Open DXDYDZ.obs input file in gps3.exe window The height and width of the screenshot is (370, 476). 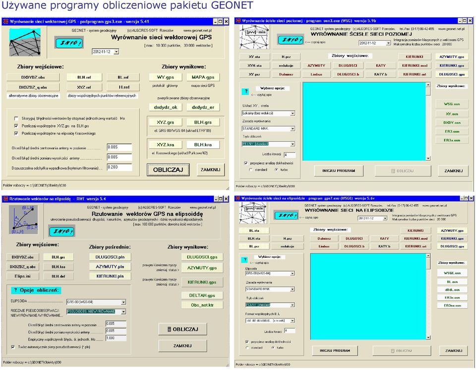coord(33,77)
